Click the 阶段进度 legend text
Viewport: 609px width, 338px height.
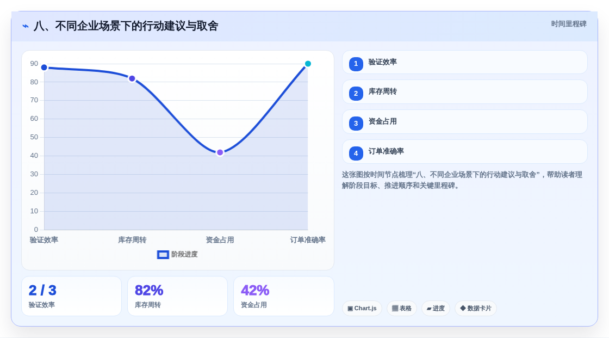coord(184,254)
